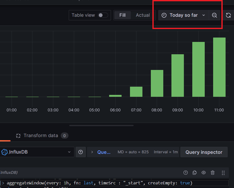Click the InfluxDB datasource logo
This screenshot has height=188, width=234.
point(4,152)
